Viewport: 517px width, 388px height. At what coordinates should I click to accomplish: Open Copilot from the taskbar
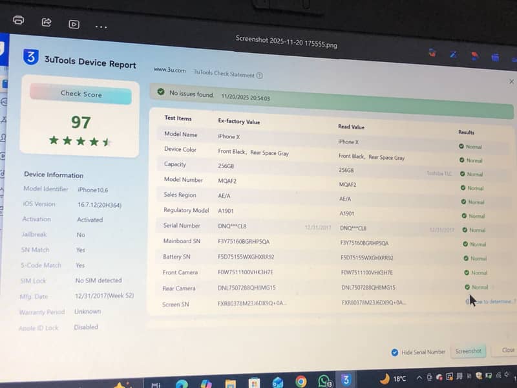pos(206,383)
